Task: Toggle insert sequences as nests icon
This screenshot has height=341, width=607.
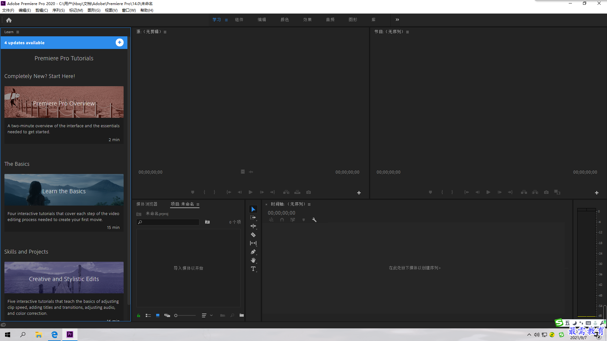Action: point(271,220)
